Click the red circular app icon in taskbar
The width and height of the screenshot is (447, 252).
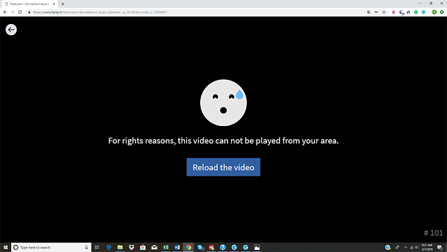[211, 247]
